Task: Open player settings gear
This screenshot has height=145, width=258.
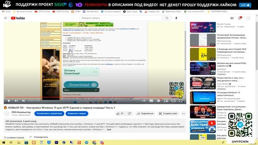Action: [158, 101]
